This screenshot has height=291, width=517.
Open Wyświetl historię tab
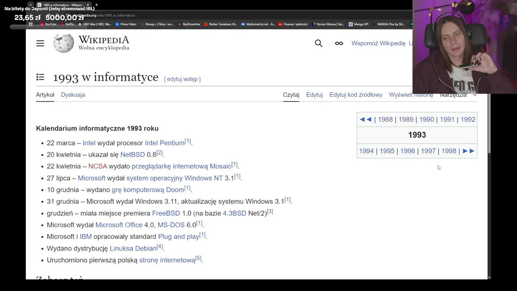point(411,95)
